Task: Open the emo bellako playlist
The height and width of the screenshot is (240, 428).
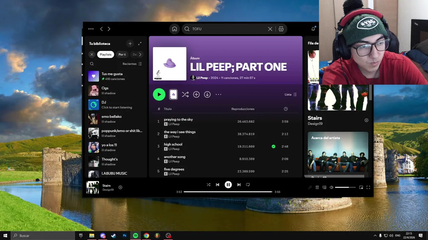Action: [116, 119]
